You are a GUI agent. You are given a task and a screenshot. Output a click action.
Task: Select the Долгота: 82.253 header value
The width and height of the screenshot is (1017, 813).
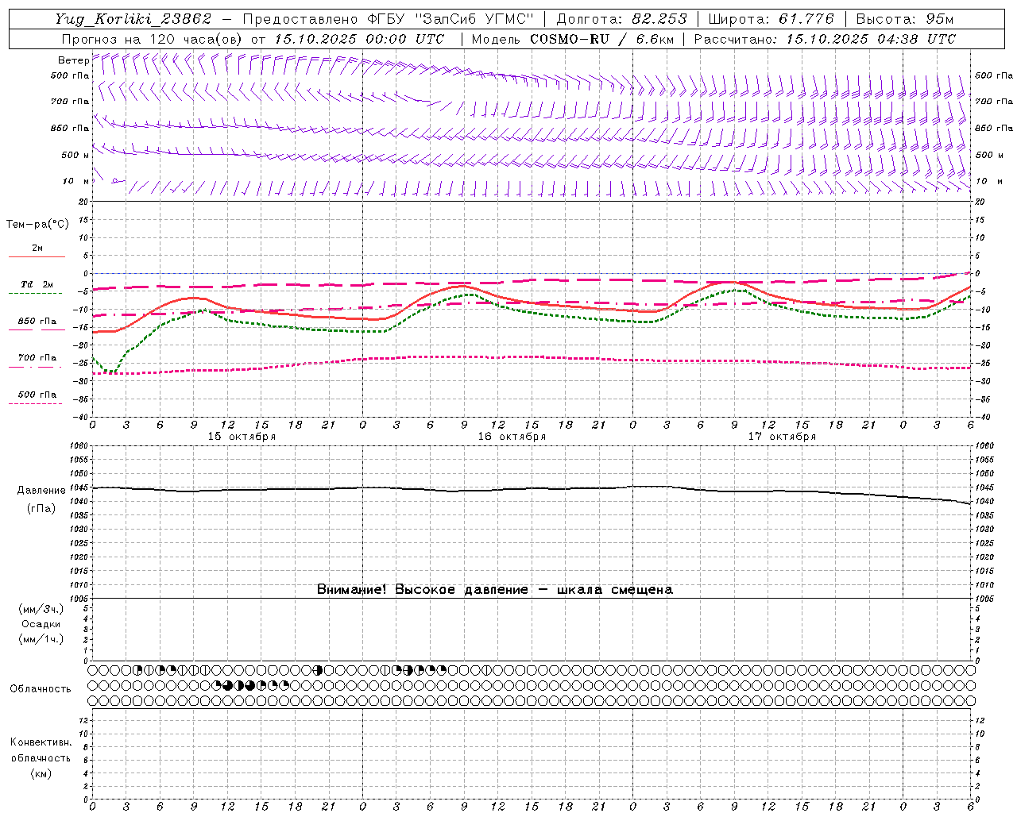pos(622,19)
